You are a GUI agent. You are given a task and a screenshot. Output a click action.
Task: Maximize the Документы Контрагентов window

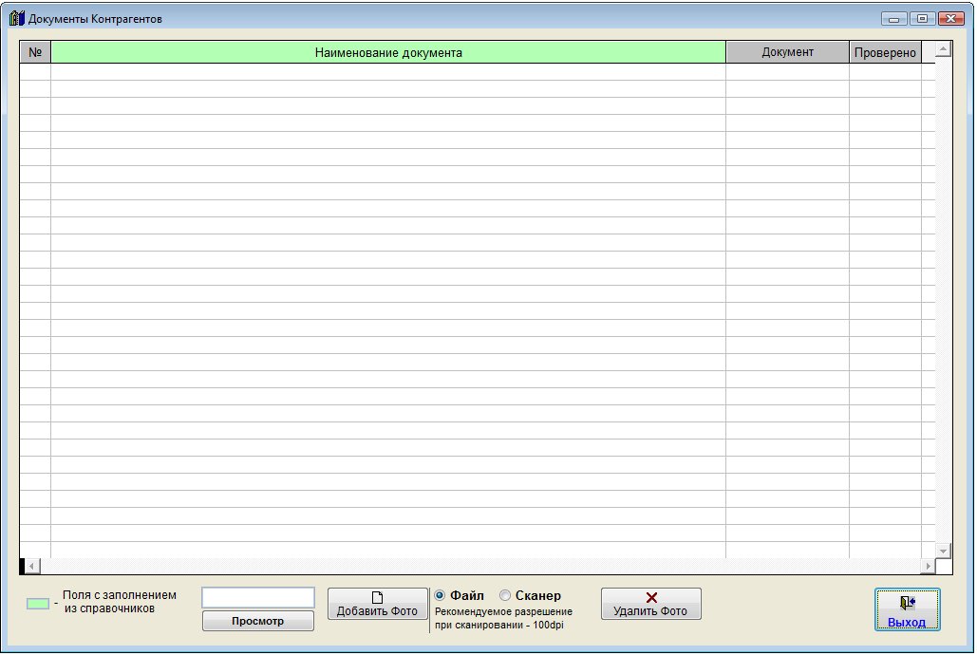click(x=922, y=19)
